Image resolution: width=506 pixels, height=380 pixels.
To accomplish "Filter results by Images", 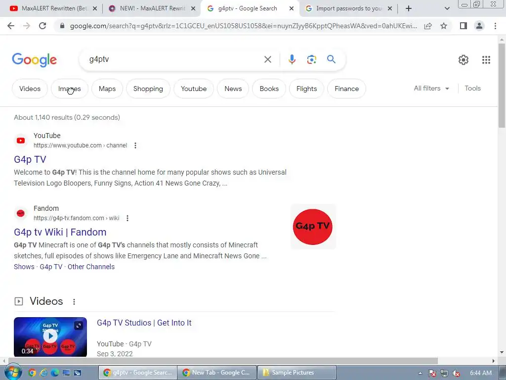I will pos(69,89).
